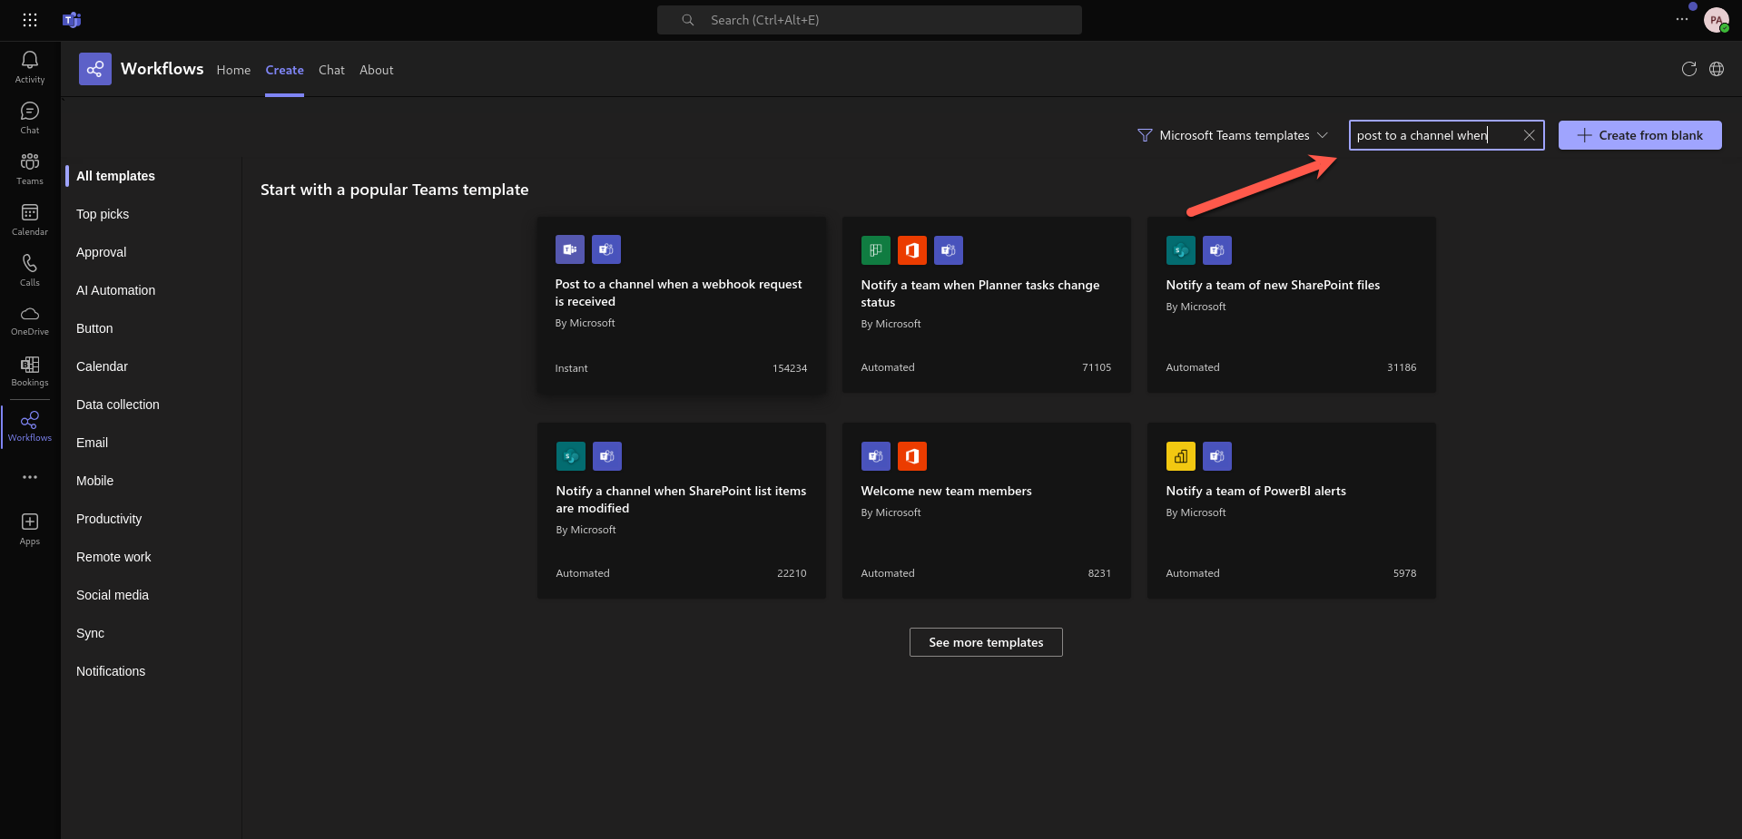Click Planner icon on Planner tasks card
The image size is (1742, 839).
coord(876,250)
